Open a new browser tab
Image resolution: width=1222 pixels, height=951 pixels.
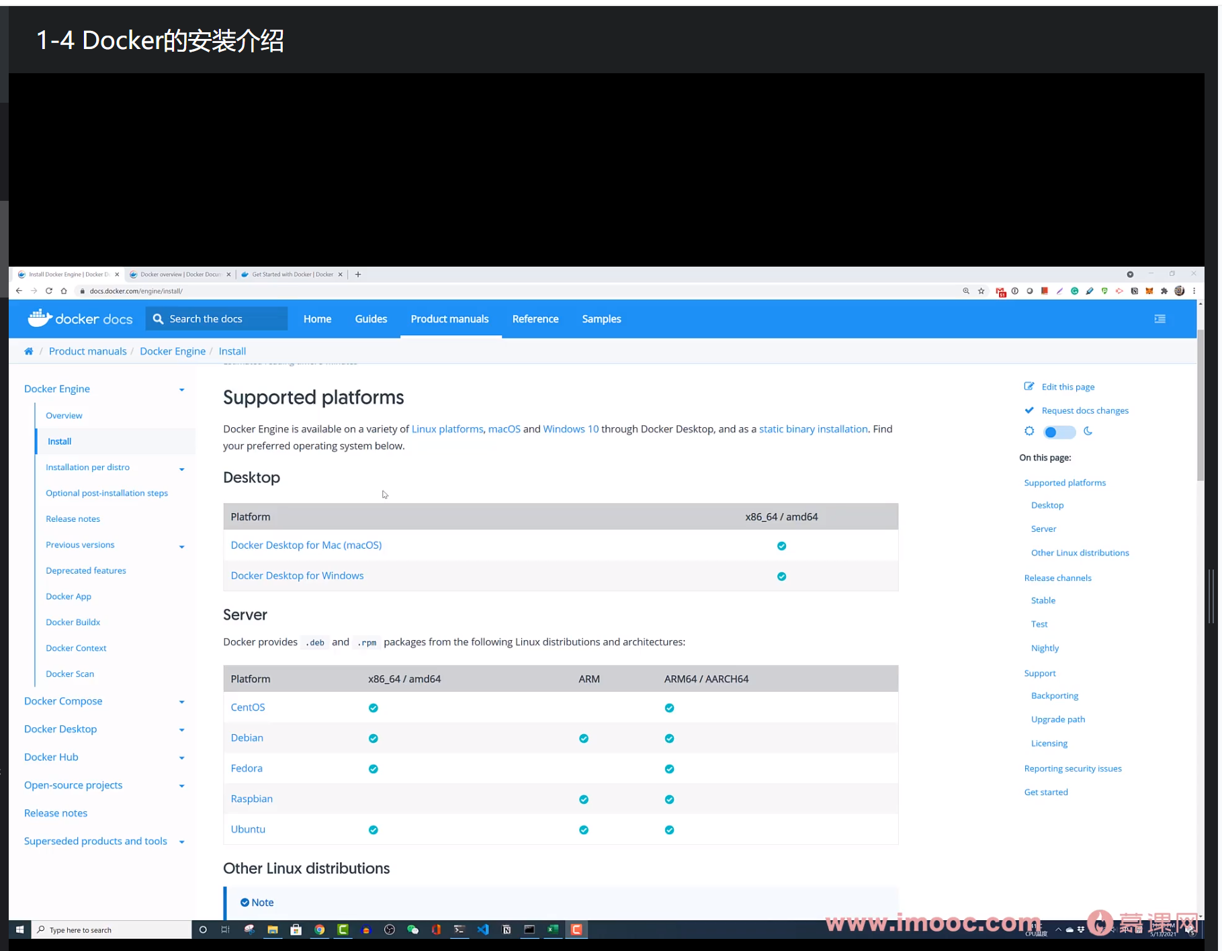coord(358,274)
